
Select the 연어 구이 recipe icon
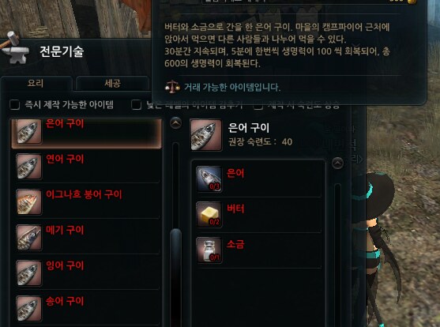[28, 166]
